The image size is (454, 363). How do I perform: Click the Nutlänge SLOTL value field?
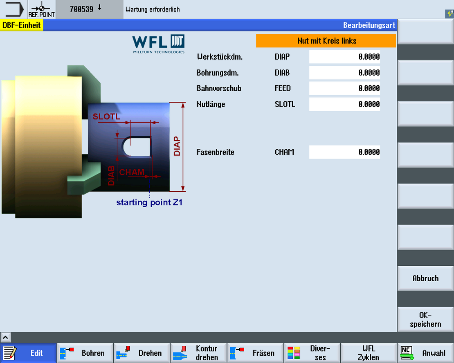coord(344,104)
